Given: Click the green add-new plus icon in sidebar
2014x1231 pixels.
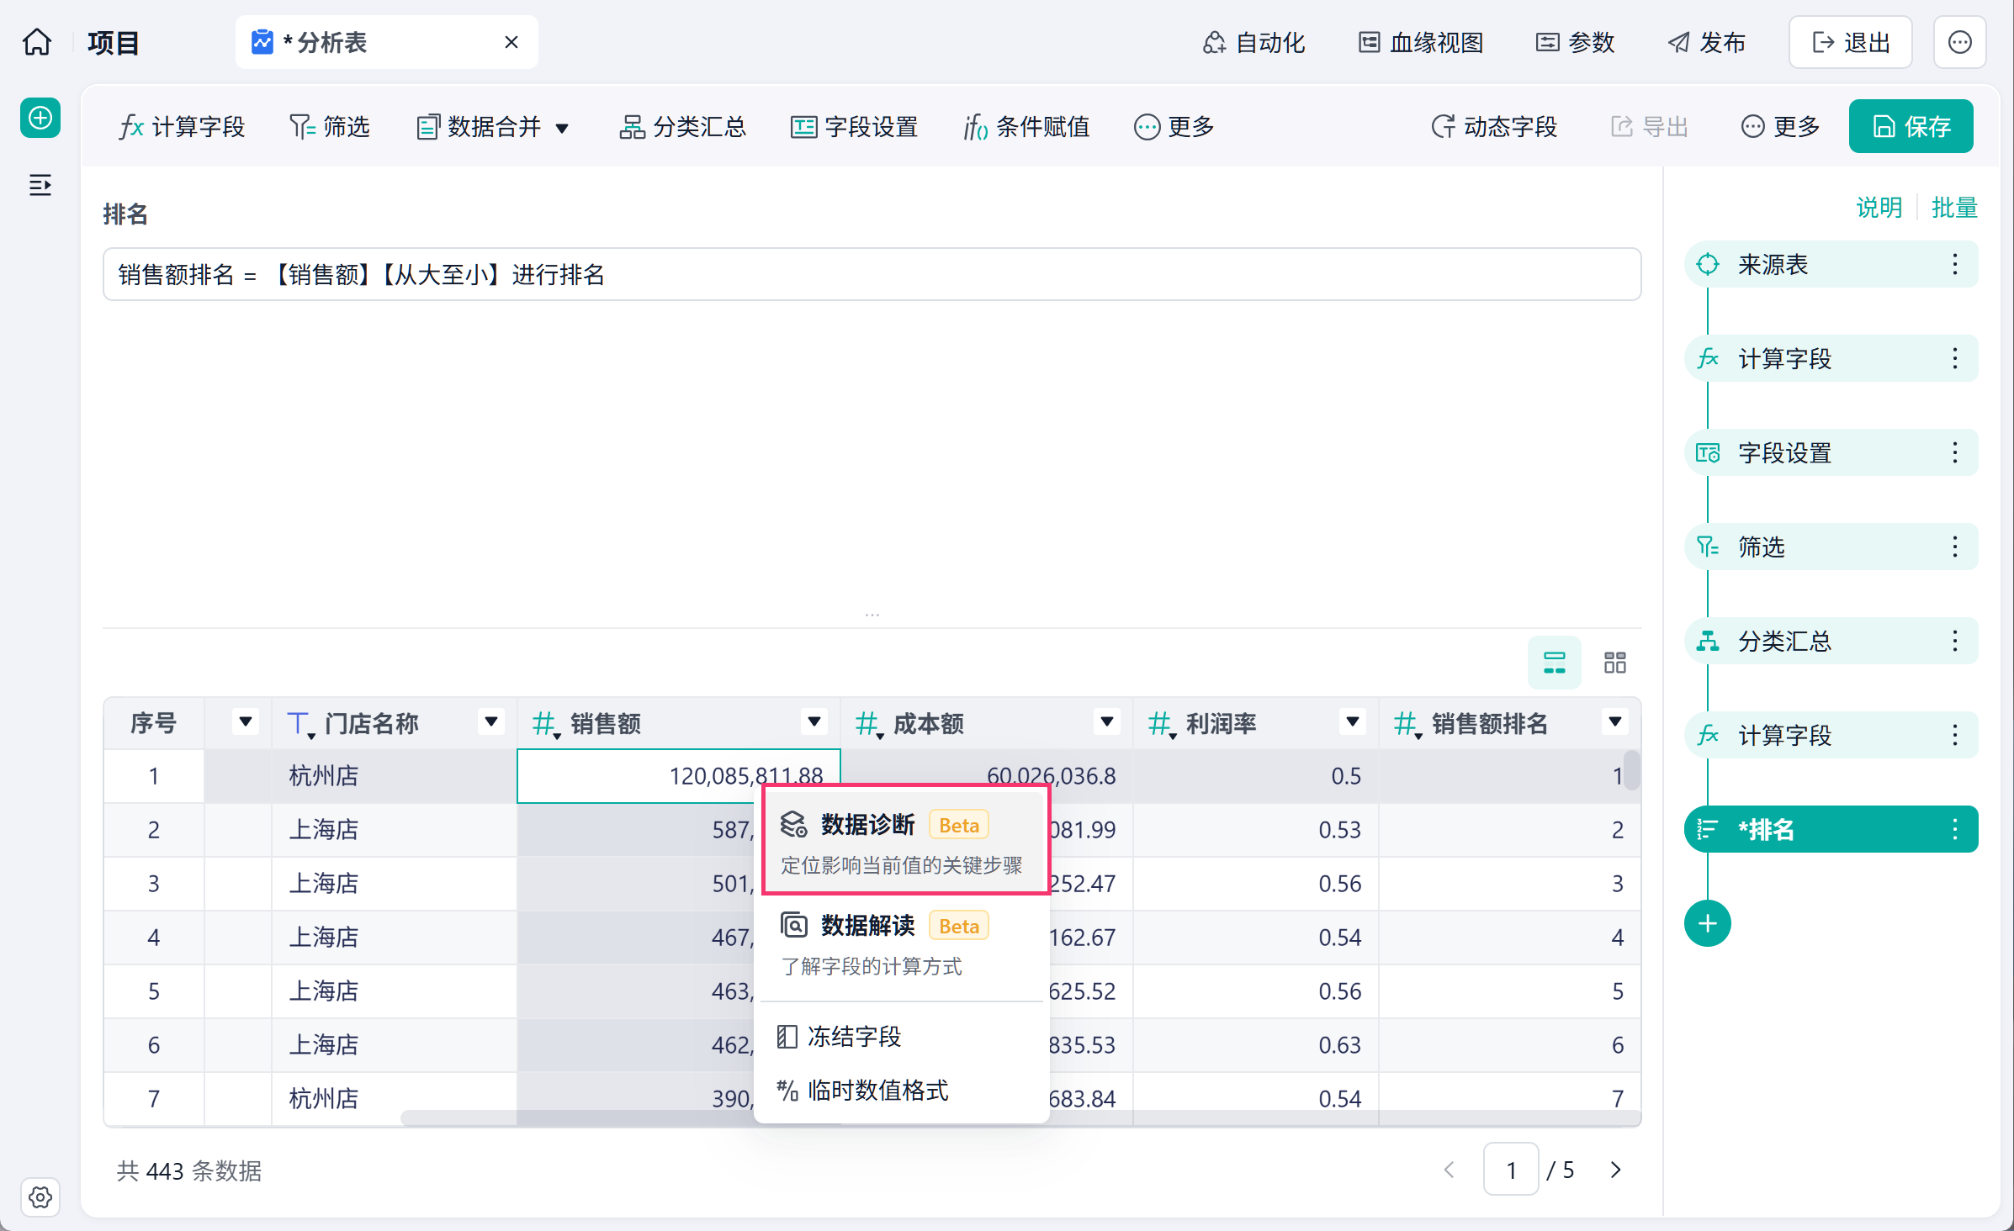Looking at the screenshot, I should point(40,118).
